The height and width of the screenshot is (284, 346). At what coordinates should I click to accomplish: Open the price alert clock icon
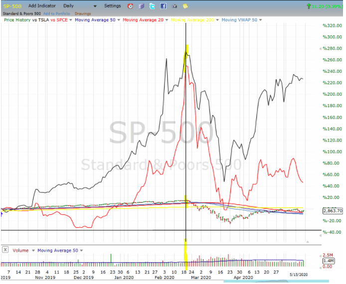point(130,6)
